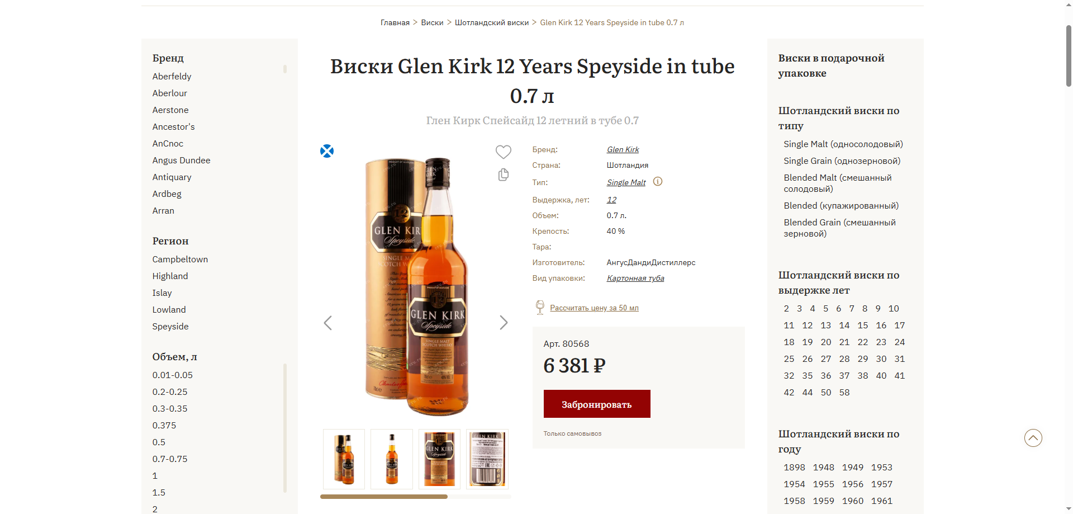The image size is (1073, 514).
Task: Filter by Speyside region
Action: (x=170, y=327)
